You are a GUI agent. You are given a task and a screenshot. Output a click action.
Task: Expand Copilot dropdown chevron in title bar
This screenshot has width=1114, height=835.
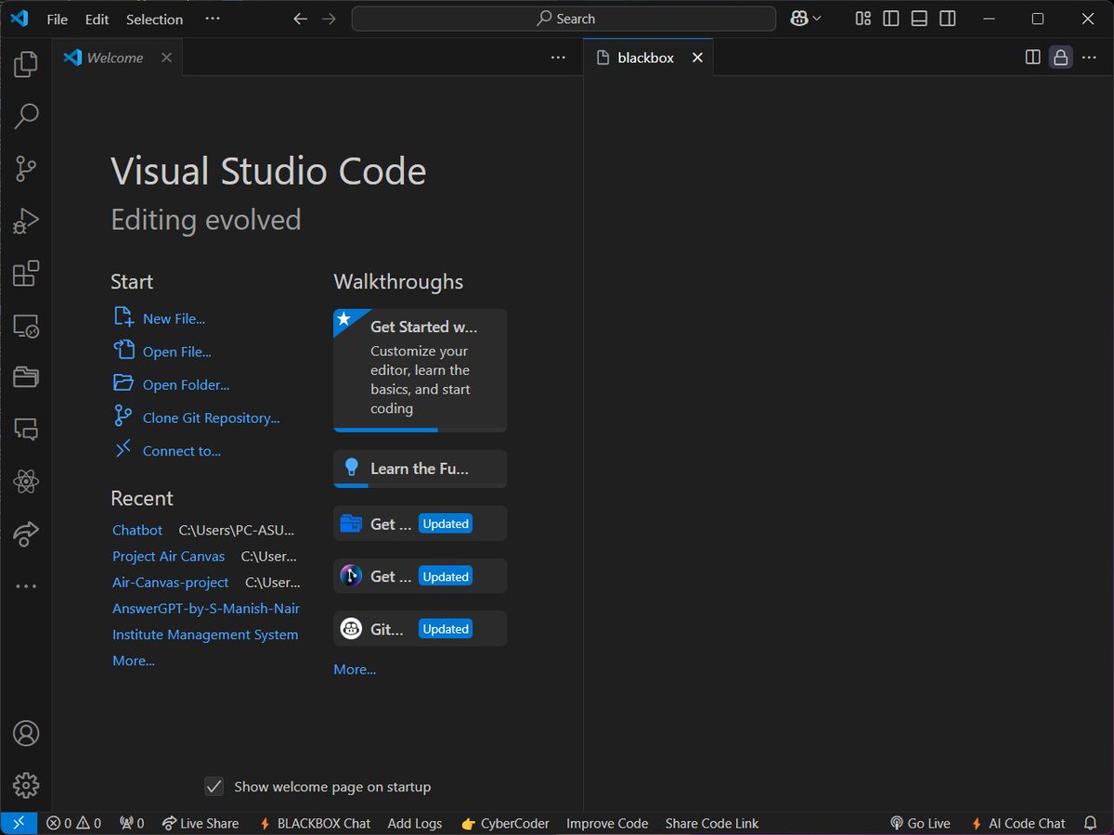(x=817, y=19)
